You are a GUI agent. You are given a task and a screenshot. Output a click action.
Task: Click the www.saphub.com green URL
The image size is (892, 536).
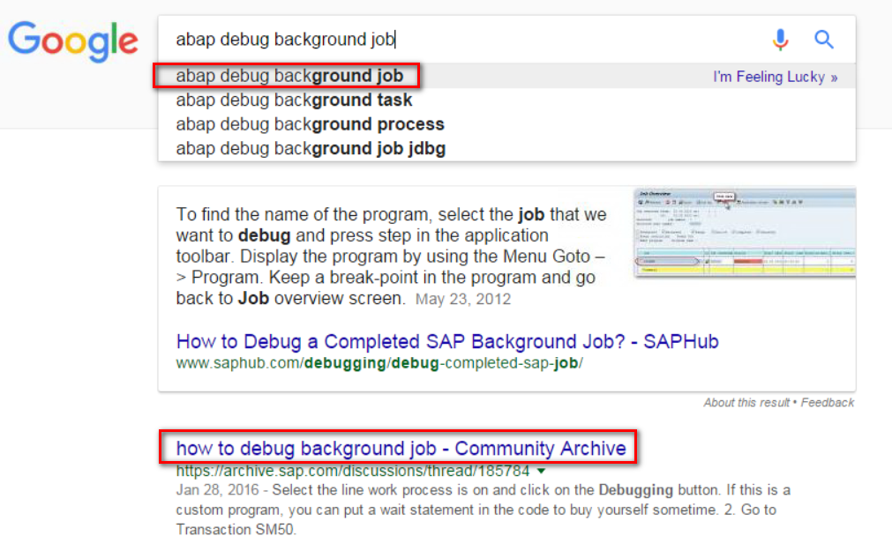[379, 362]
